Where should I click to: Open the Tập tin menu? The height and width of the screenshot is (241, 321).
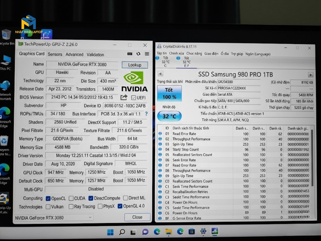(x=162, y=53)
